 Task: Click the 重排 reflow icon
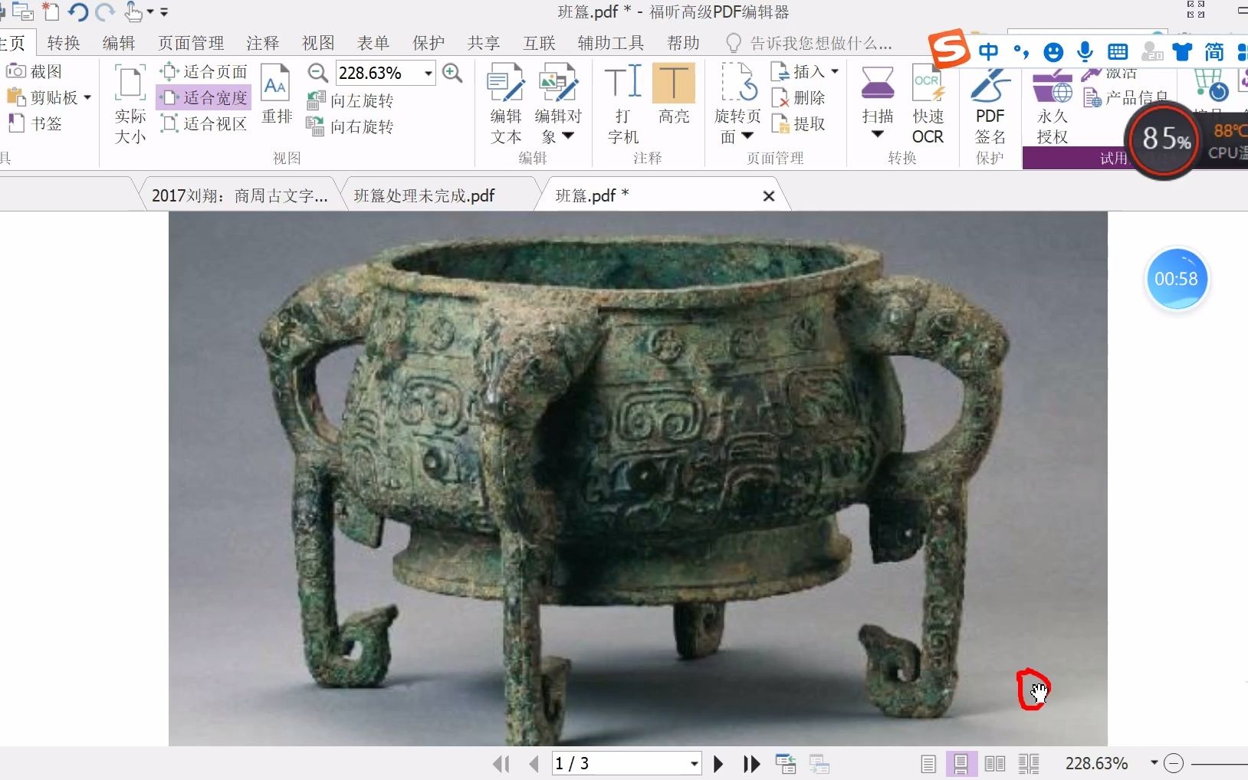tap(276, 95)
